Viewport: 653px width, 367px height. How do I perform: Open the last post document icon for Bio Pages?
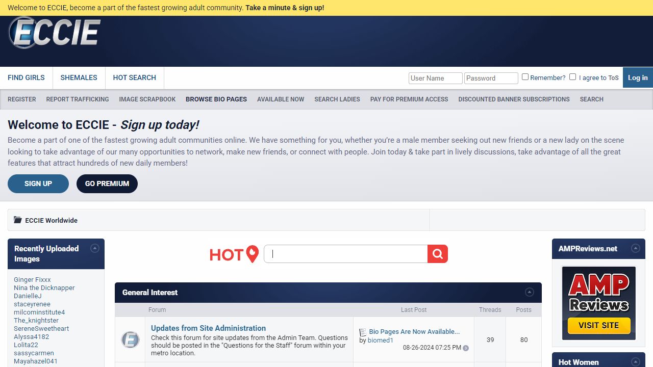[x=363, y=332]
